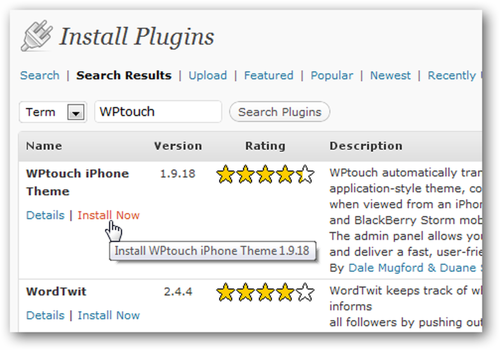The width and height of the screenshot is (500, 350).
Task: Click the first star of WPtouch rating
Action: pyautogui.click(x=225, y=174)
